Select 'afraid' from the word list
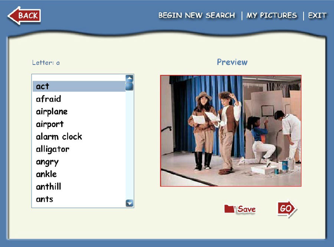Image resolution: width=334 pixels, height=247 pixels. click(x=49, y=99)
